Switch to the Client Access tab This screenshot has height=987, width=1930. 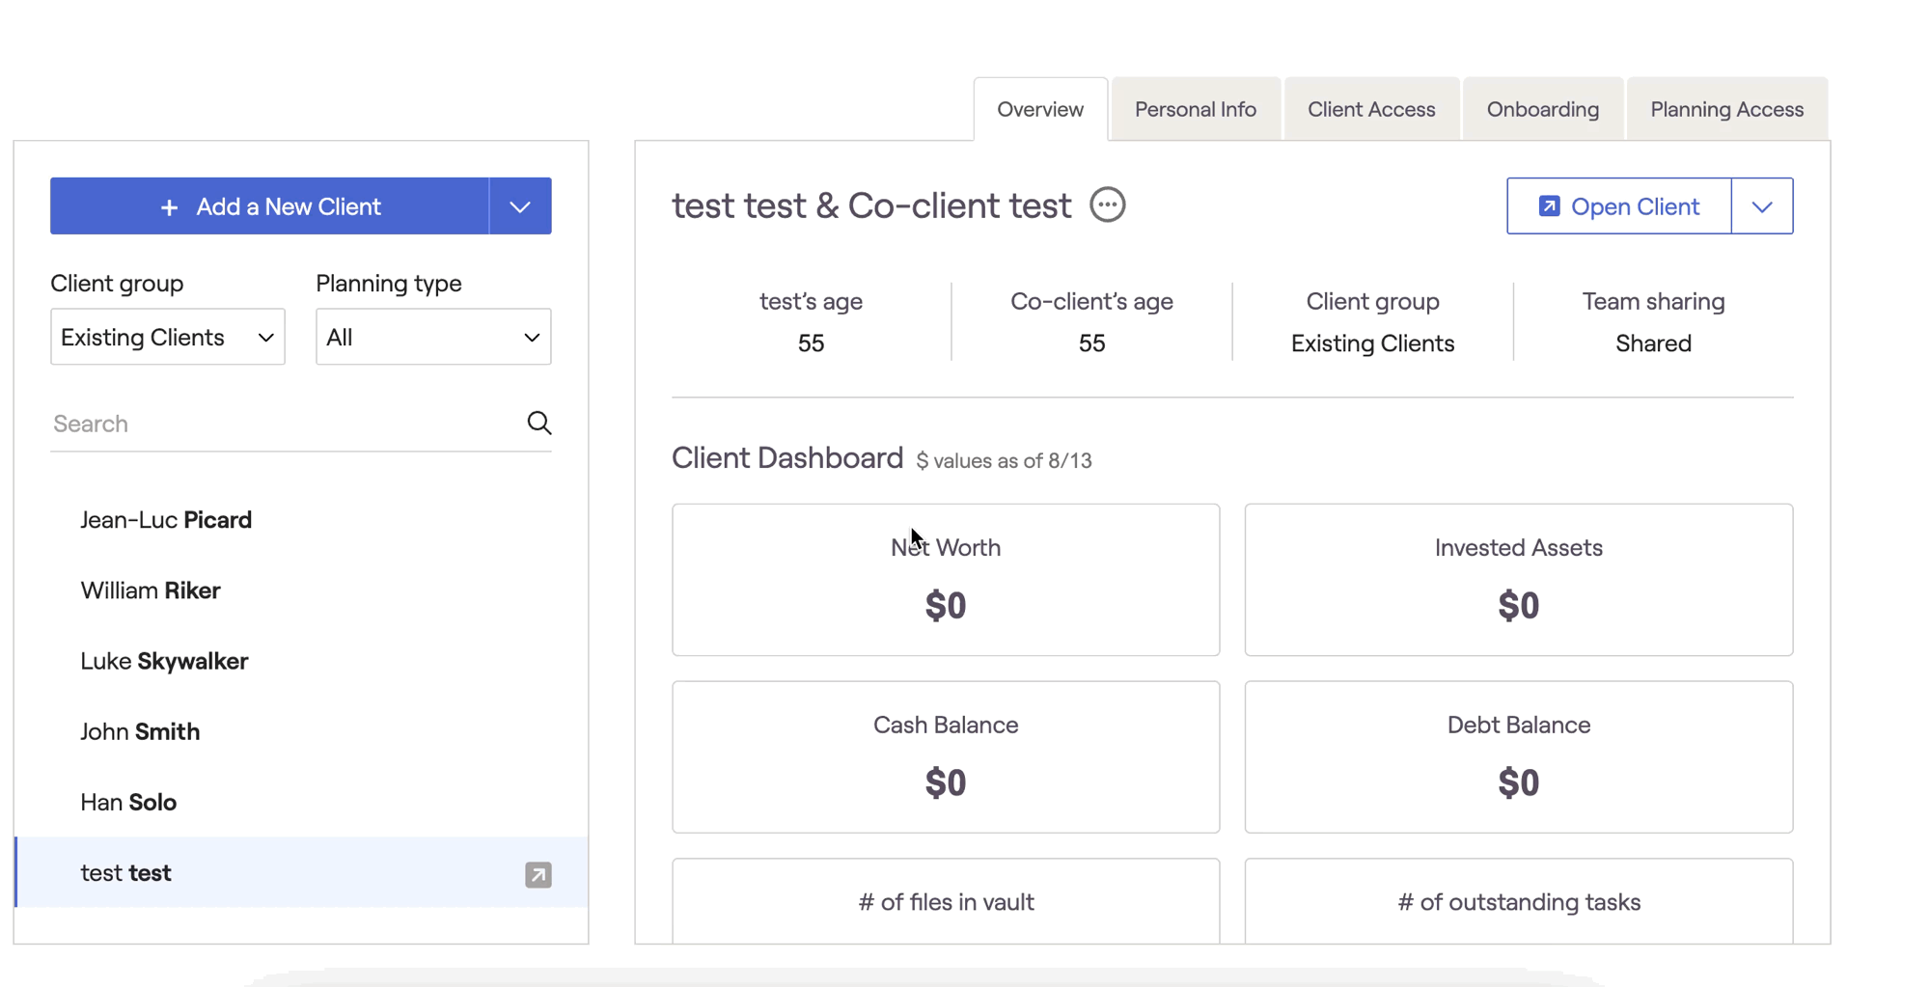(x=1371, y=109)
